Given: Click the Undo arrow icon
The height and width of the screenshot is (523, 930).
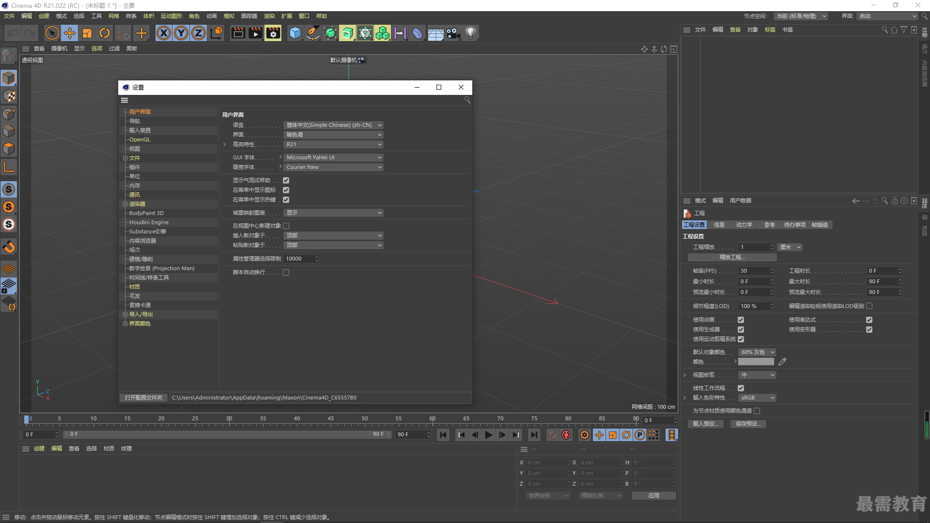Looking at the screenshot, I should pyautogui.click(x=13, y=33).
